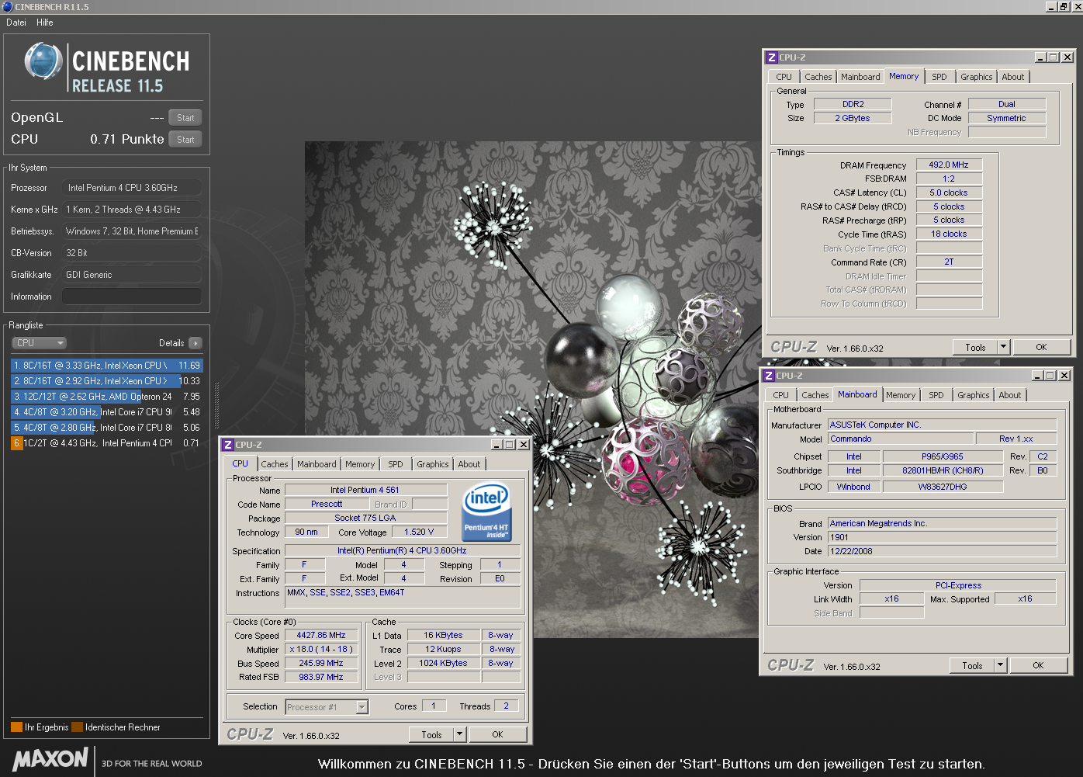Click OK in the CPU tab CPU-Z window
Viewport: 1083px width, 777px height.
click(x=497, y=734)
